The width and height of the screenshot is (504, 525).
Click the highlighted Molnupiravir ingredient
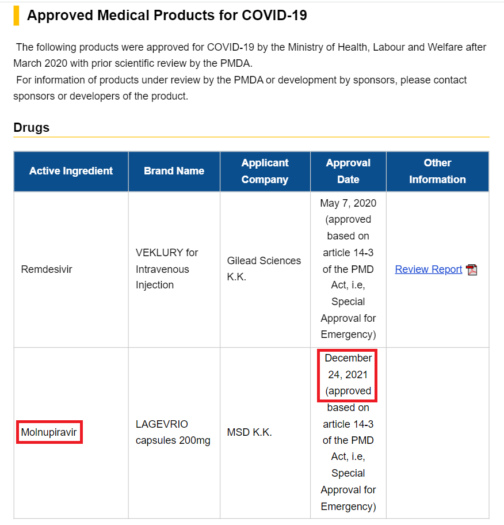click(x=49, y=432)
